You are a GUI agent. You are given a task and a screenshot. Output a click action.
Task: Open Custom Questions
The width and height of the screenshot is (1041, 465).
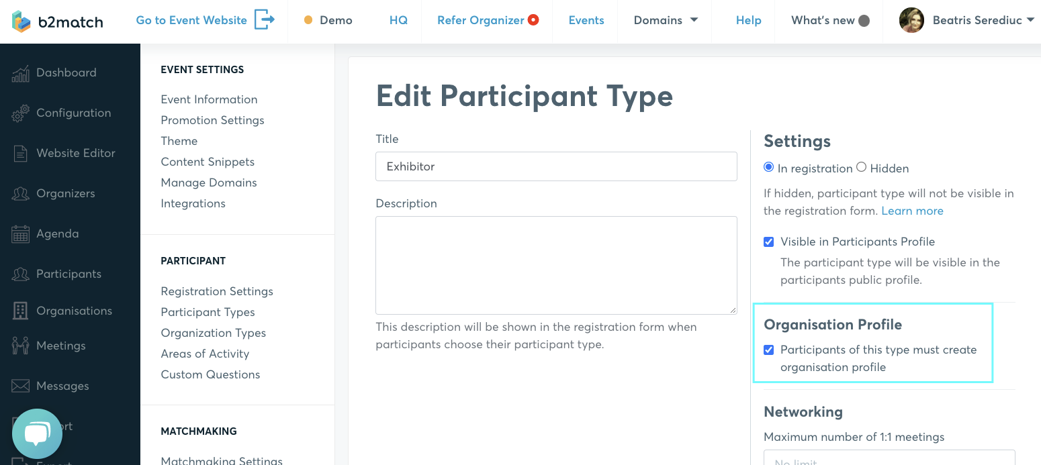tap(210, 374)
